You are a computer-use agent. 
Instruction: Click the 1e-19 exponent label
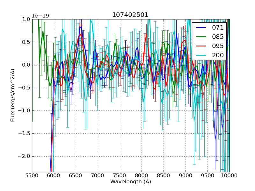40,16
